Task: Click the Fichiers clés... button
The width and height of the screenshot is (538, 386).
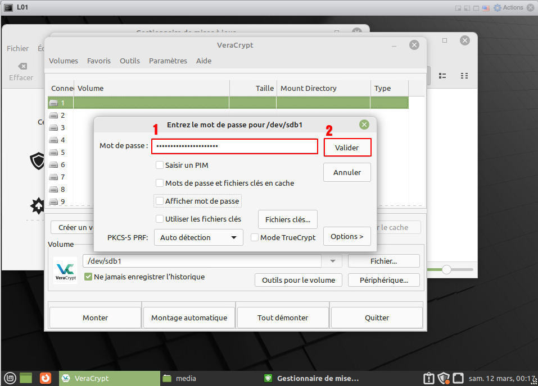Action: 287,219
